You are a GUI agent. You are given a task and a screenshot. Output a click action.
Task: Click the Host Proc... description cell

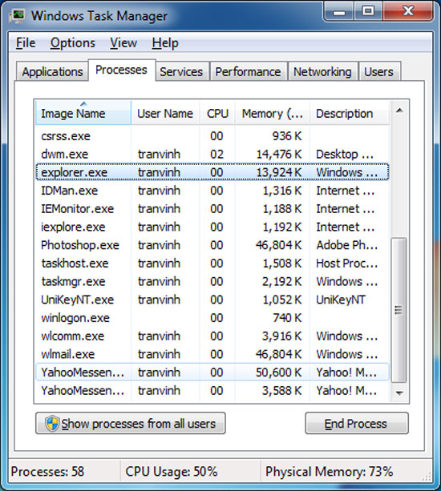[x=346, y=263]
